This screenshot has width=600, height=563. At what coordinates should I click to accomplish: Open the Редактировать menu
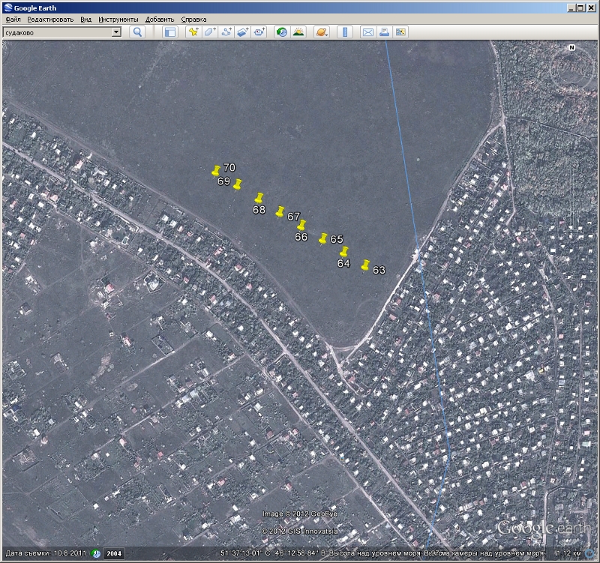[x=50, y=19]
